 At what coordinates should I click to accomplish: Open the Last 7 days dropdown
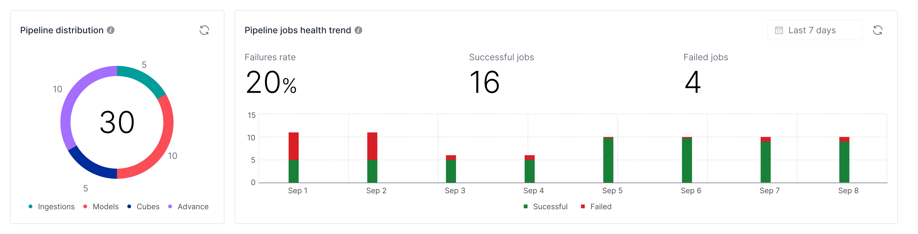pos(814,30)
